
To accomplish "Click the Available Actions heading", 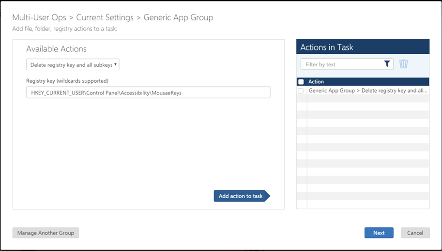I will click(56, 49).
